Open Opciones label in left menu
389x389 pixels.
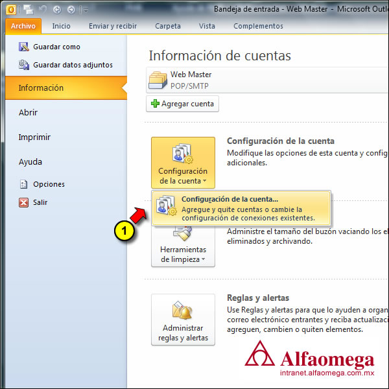[x=49, y=184]
